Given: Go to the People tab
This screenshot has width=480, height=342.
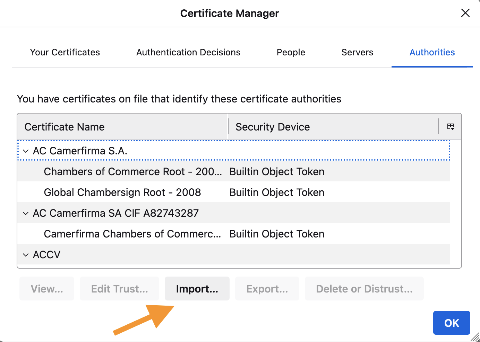Looking at the screenshot, I should (x=291, y=52).
